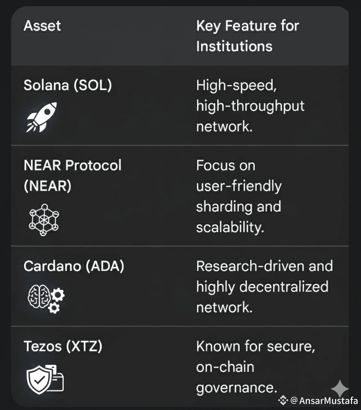361x410 pixels.
Task: Click the user-friendly sharding and scalability text
Action: (238, 196)
